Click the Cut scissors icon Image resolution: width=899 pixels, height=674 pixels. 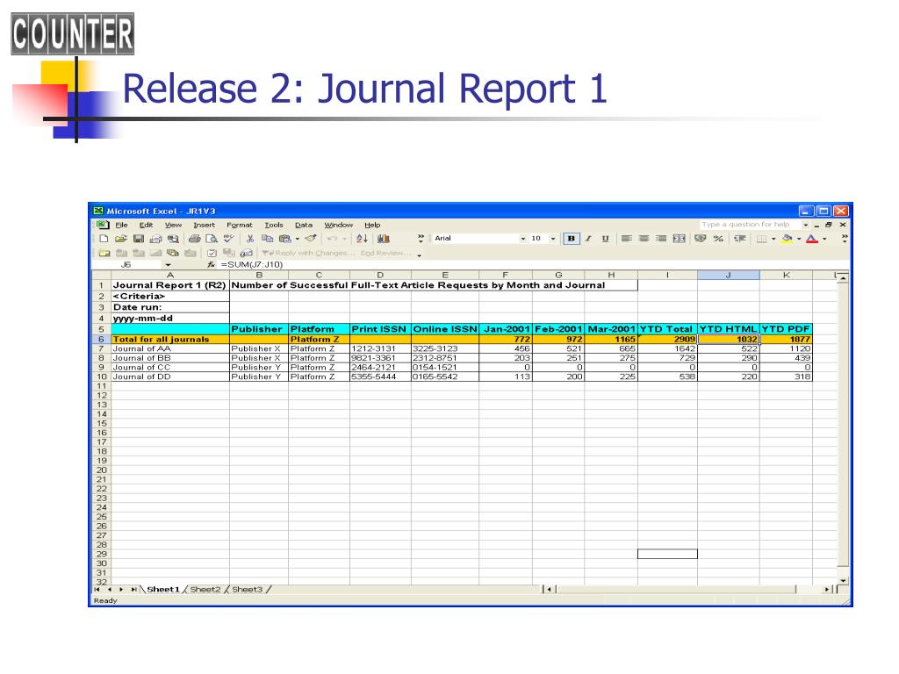click(250, 239)
